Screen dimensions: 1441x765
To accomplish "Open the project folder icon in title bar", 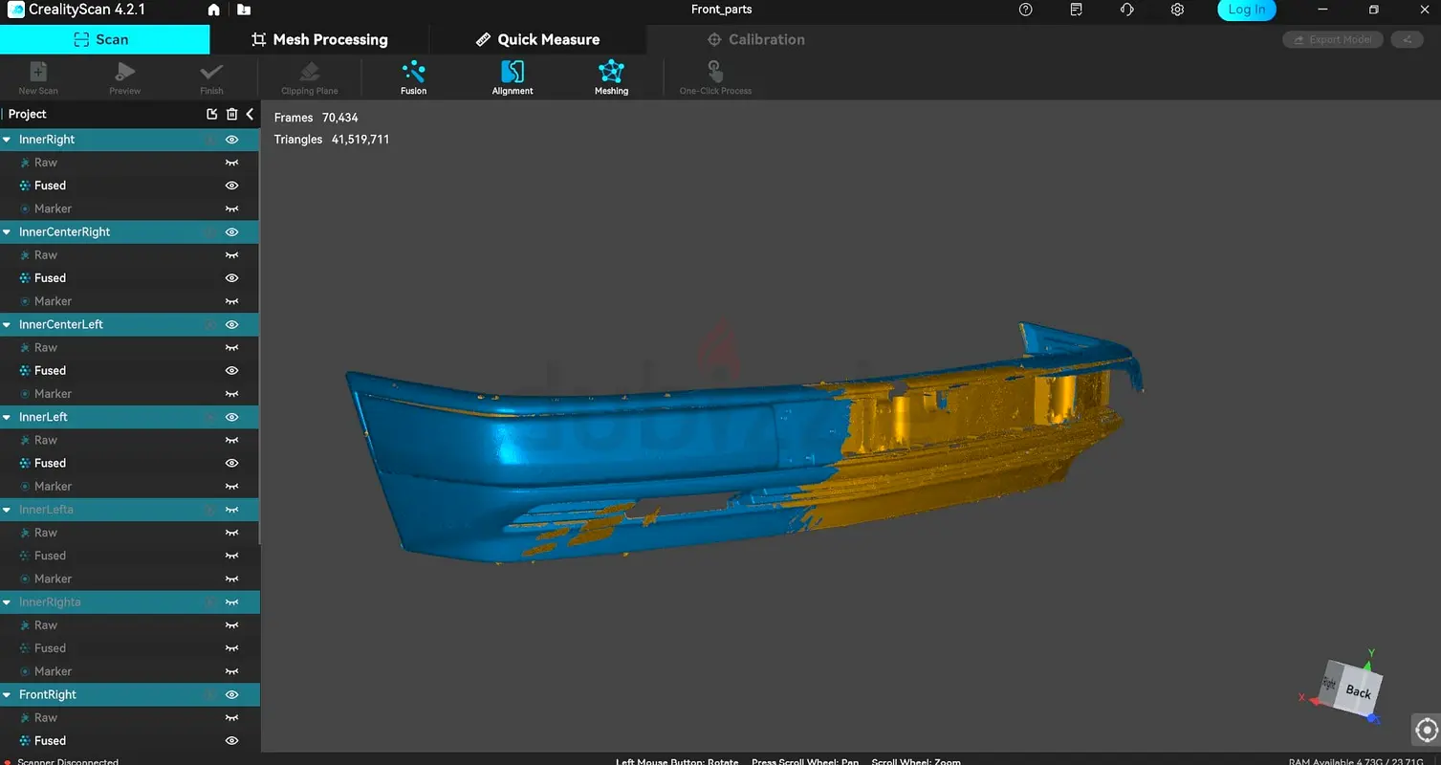I will (x=244, y=10).
